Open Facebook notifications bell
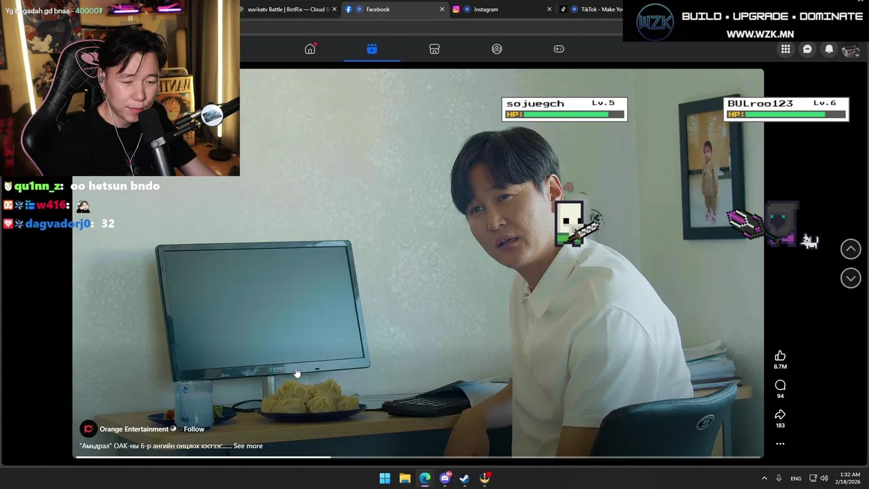869x489 pixels. pyautogui.click(x=829, y=49)
